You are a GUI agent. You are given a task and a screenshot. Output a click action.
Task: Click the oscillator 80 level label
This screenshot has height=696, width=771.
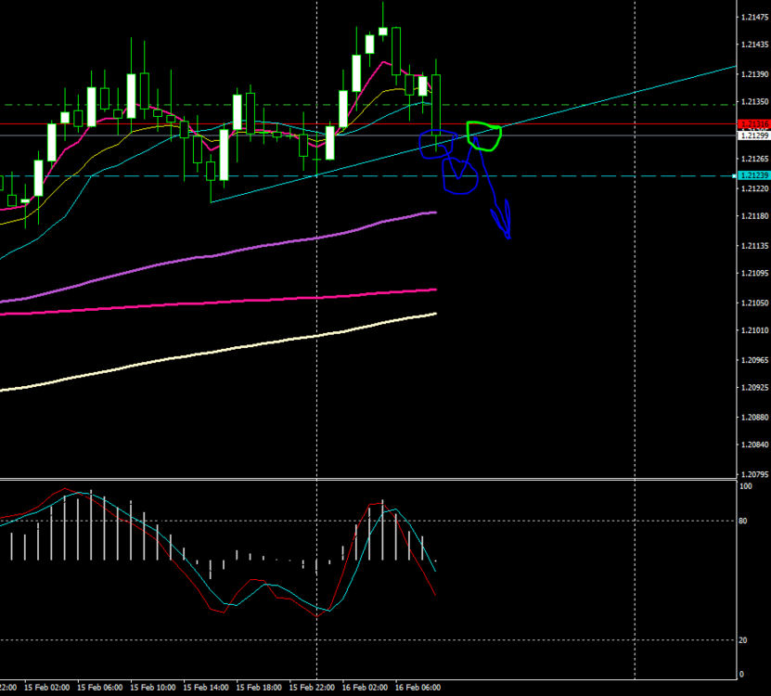coord(743,521)
